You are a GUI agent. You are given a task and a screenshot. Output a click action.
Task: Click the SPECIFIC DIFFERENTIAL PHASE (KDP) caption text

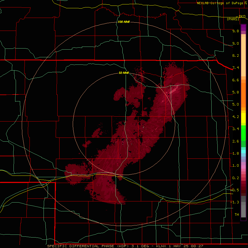pos(87,246)
